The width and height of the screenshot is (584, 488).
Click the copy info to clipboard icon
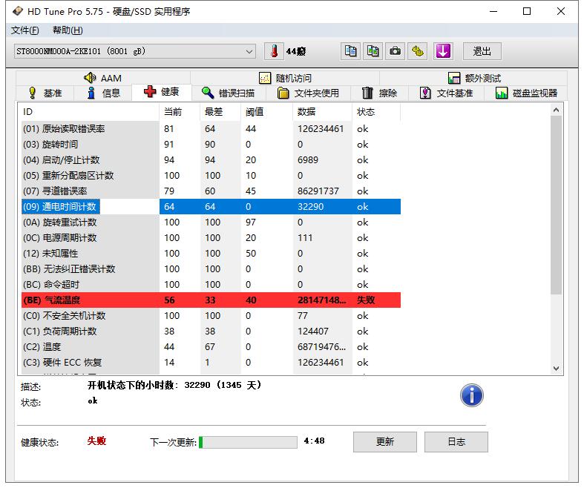pyautogui.click(x=350, y=51)
